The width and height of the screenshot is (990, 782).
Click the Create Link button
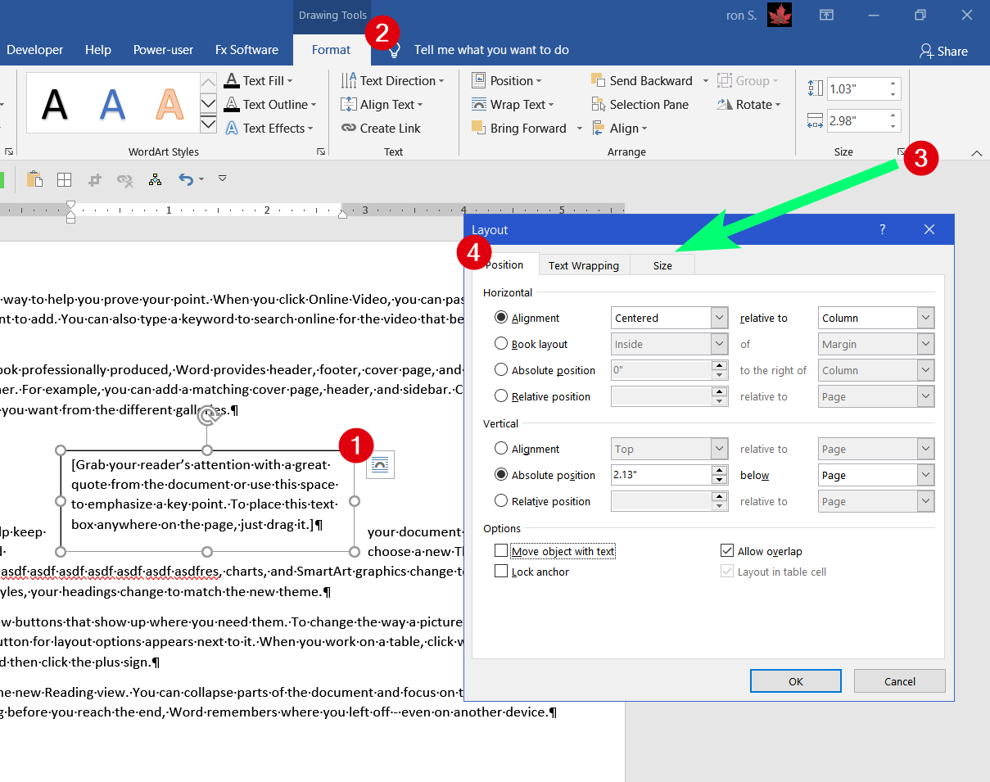click(381, 128)
